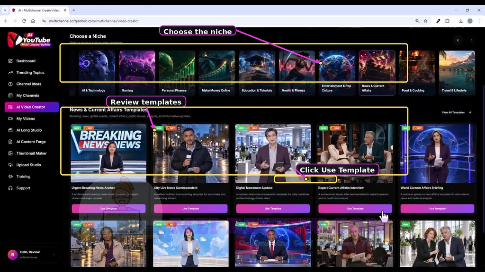Click the next niche carousel arrow
The image size is (485, 272).
(471, 40)
